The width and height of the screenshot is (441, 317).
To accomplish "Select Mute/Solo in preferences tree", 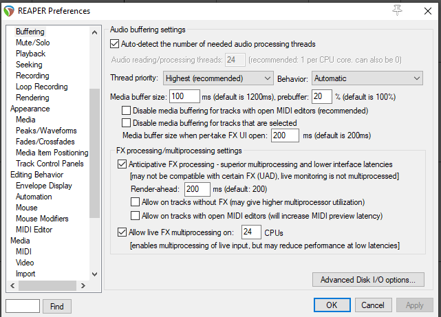I will (31, 43).
